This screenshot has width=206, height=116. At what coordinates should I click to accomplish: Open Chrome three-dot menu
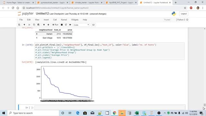point(203,8)
